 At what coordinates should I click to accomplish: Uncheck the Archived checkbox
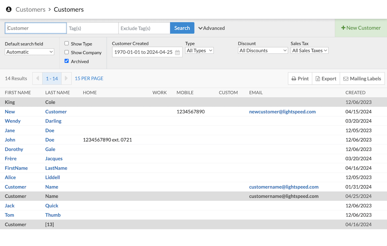67,61
